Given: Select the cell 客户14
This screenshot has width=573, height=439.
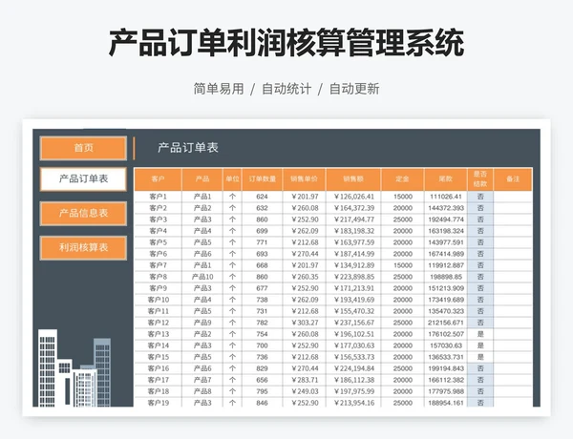Looking at the screenshot, I should tap(158, 345).
